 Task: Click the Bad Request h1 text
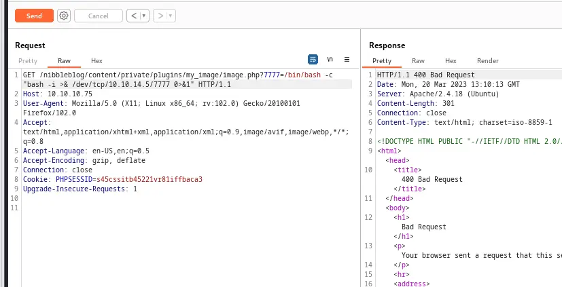point(424,227)
